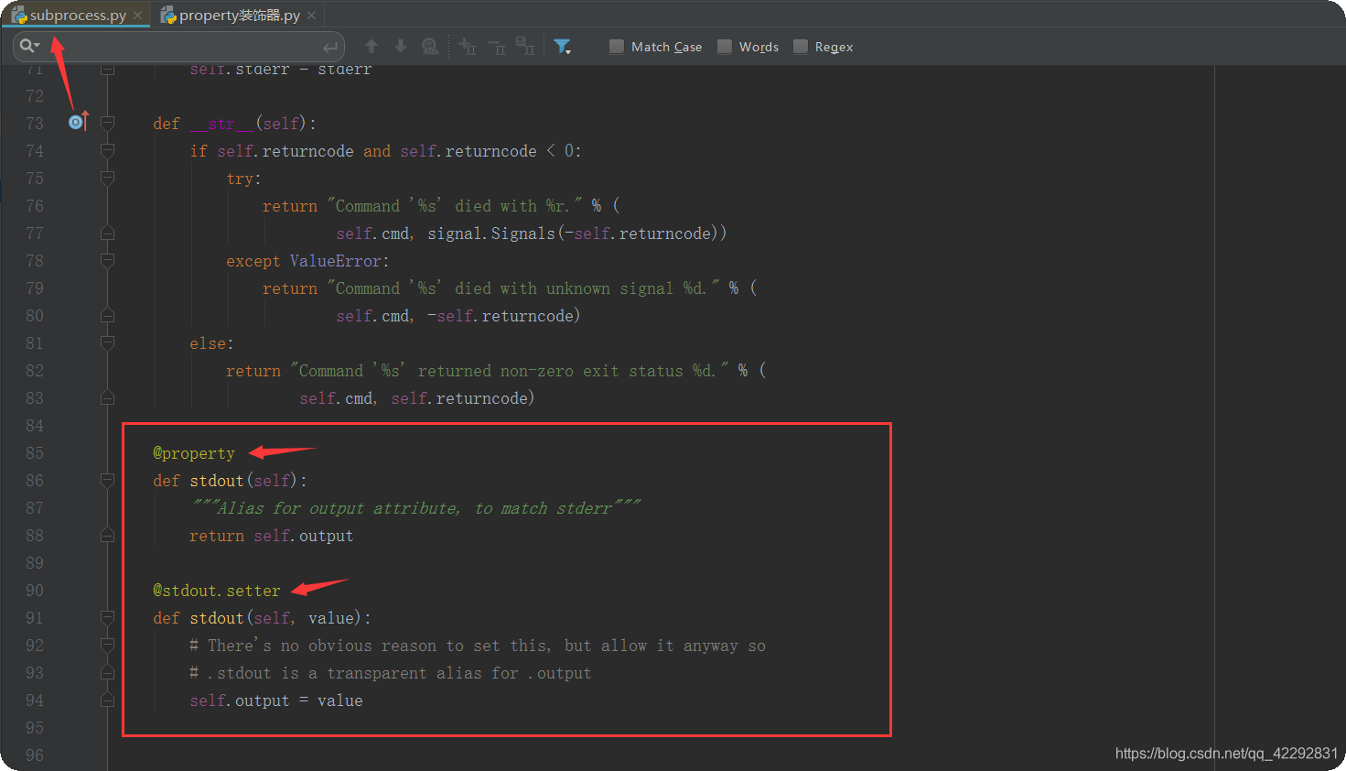Navigate to the previous search occurrence
The height and width of the screenshot is (771, 1346).
point(373,46)
